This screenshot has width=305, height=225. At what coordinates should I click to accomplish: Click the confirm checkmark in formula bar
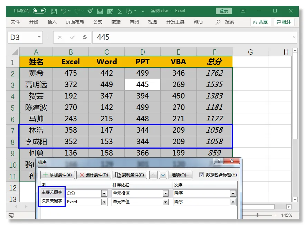pos(72,37)
